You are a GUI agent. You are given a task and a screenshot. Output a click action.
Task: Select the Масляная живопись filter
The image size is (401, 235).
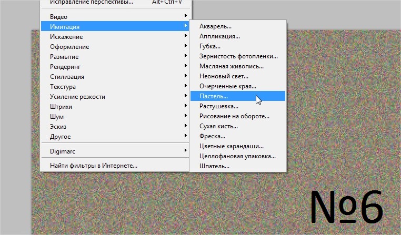pos(238,66)
